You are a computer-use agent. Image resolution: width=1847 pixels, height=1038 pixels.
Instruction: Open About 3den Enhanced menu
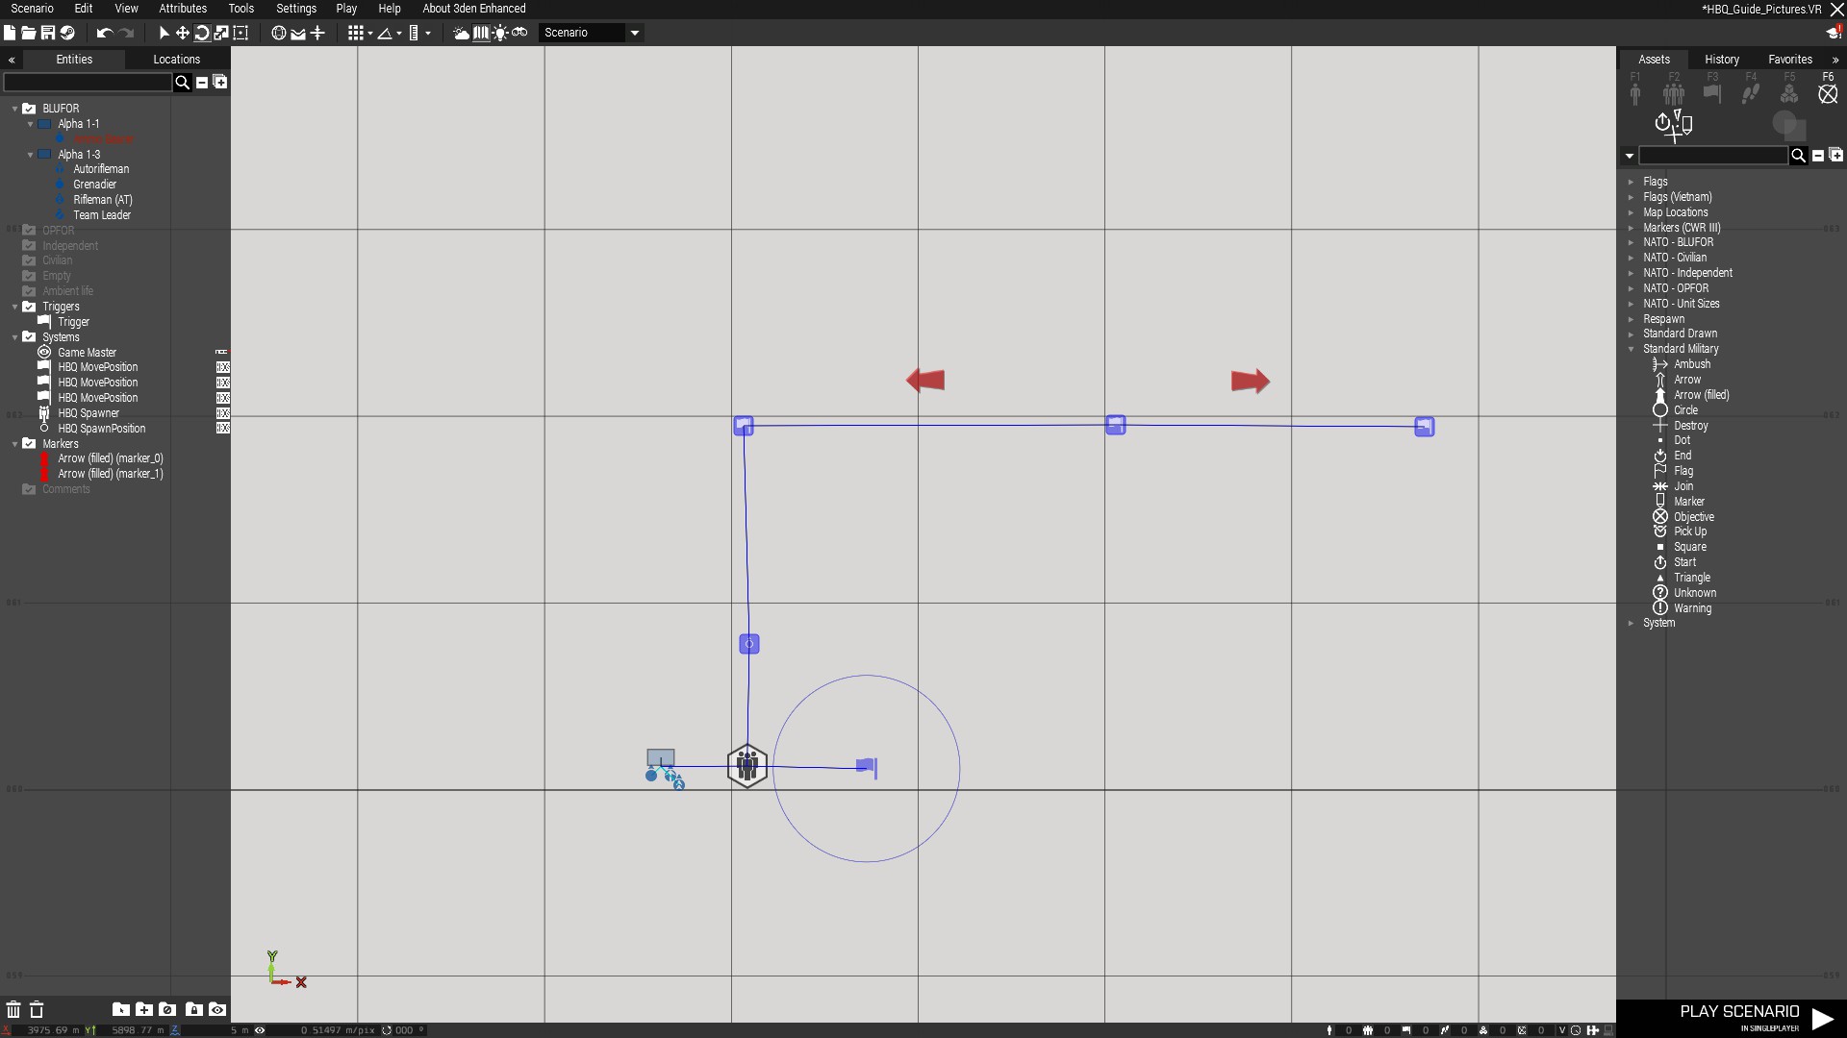pos(473,9)
